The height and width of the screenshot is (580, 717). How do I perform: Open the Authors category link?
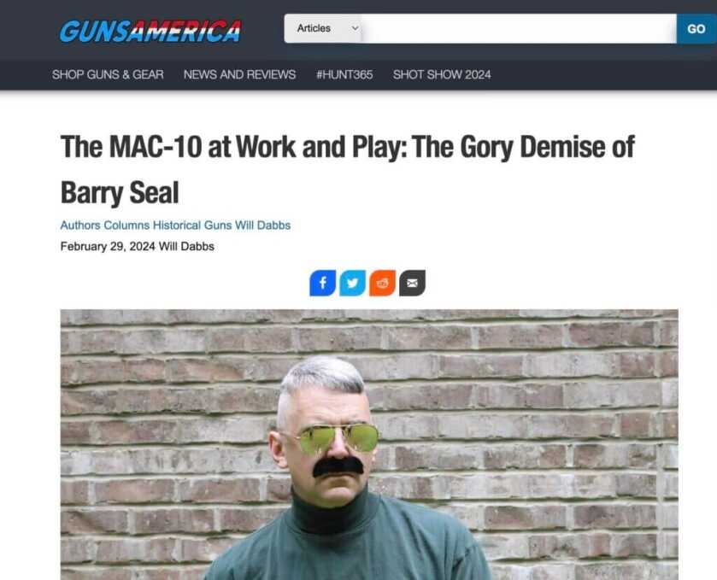pos(80,226)
